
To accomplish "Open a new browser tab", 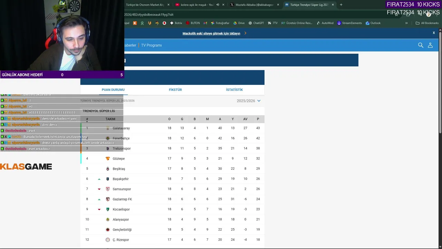I will click(341, 5).
